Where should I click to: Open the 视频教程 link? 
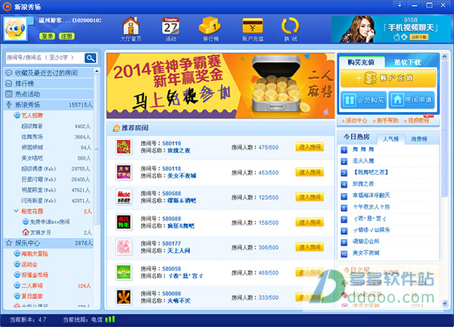point(418,120)
